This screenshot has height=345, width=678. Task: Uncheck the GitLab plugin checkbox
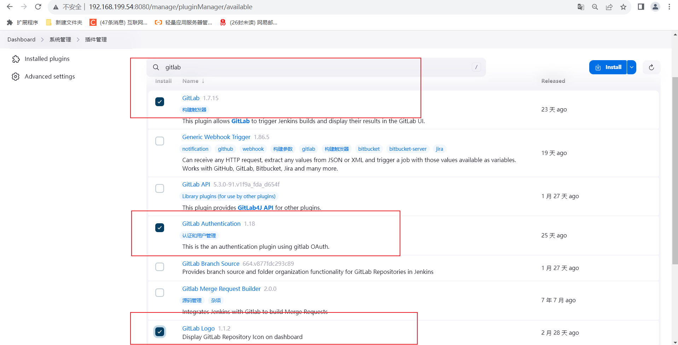[x=160, y=102]
